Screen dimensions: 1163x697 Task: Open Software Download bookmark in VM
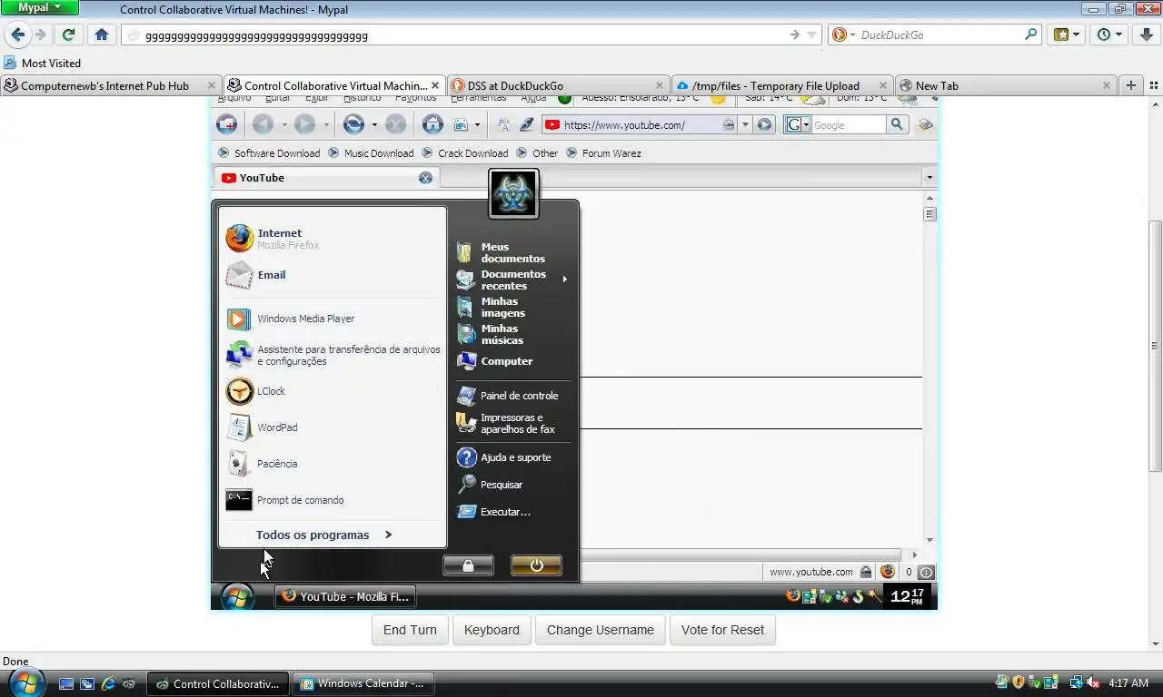click(269, 153)
